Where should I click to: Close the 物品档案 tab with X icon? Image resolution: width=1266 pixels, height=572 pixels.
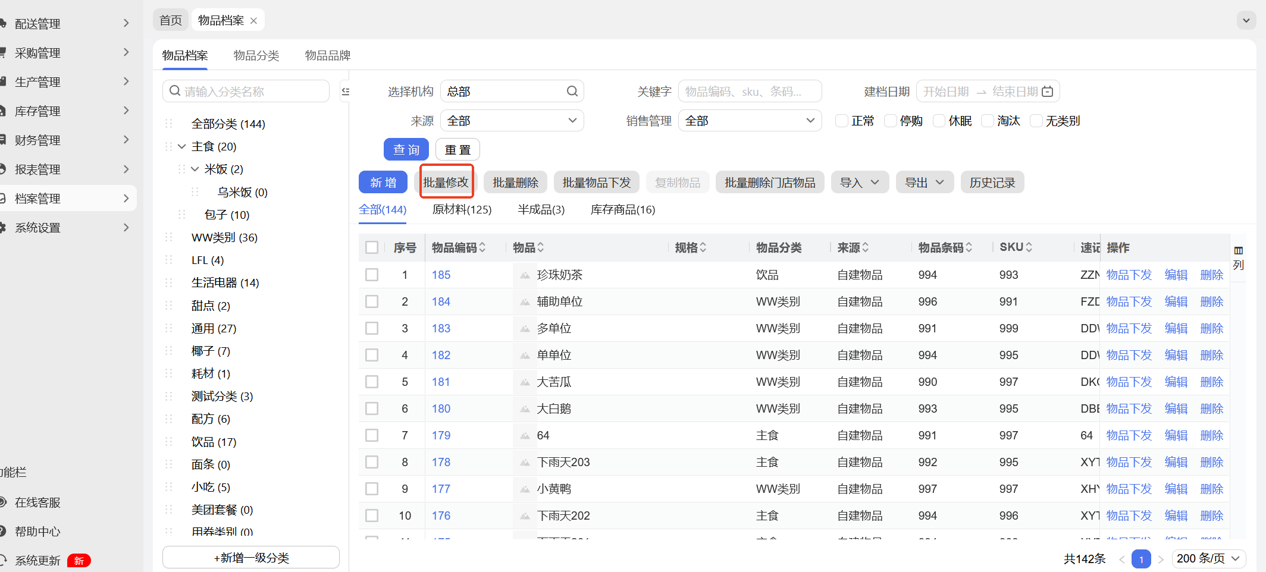pos(254,21)
